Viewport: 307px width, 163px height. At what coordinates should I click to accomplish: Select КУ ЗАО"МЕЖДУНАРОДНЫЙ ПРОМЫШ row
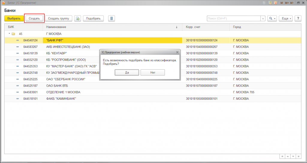coord(73,73)
